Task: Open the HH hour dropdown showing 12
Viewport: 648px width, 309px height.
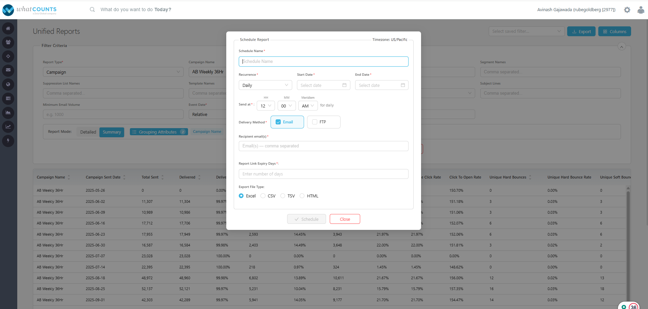Action: click(265, 106)
